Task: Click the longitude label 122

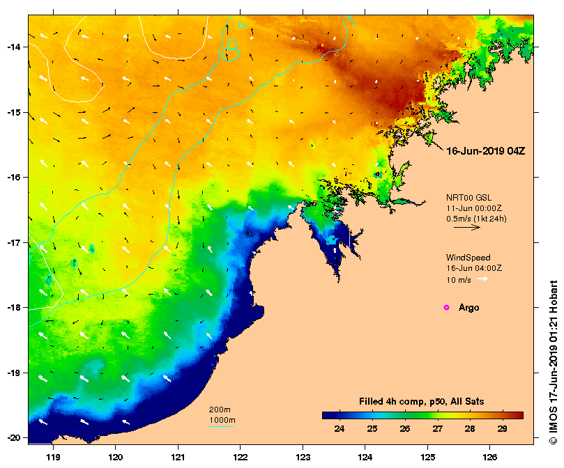Action: (241, 458)
